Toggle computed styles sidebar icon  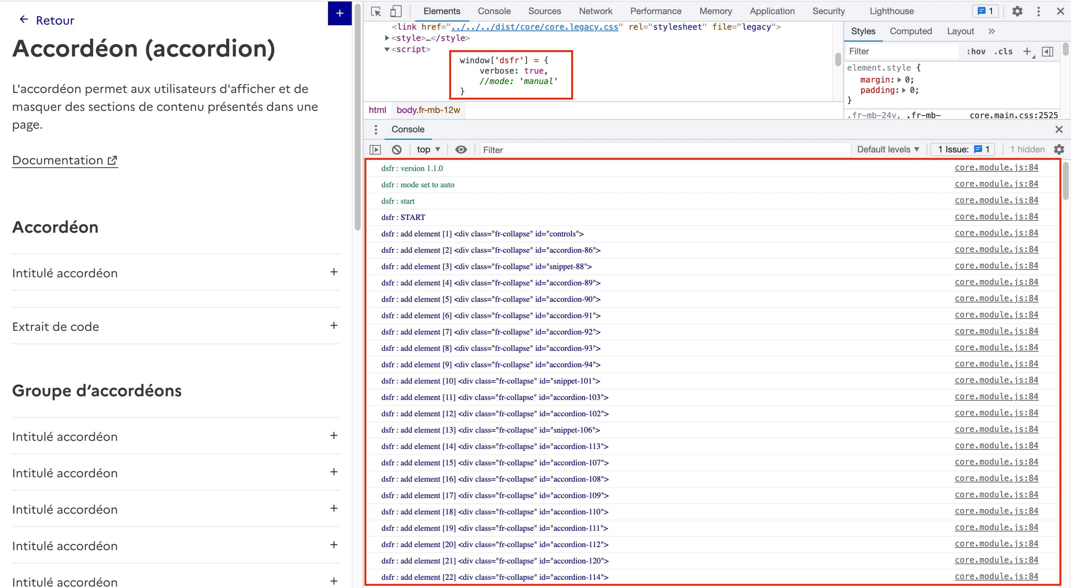coord(1047,51)
